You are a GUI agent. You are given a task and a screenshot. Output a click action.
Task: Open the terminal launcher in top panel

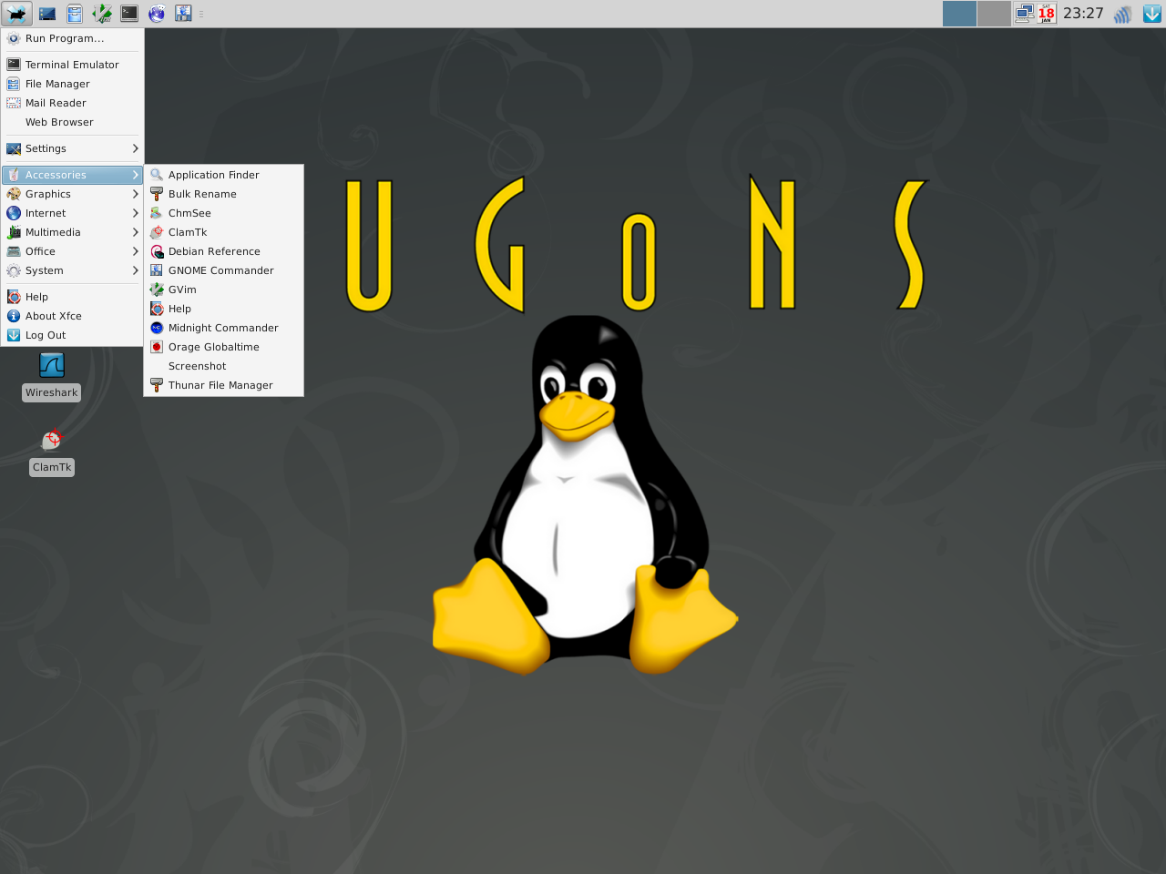[x=129, y=14]
